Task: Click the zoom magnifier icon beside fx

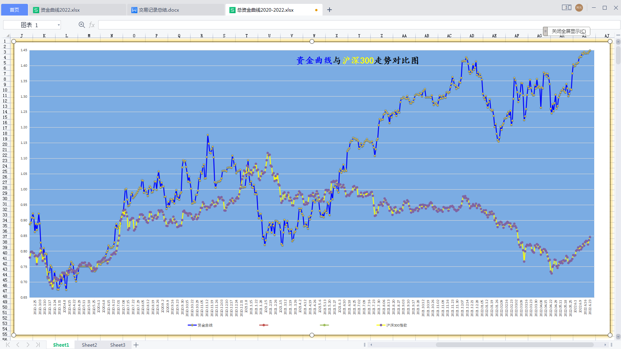Action: (x=82, y=25)
